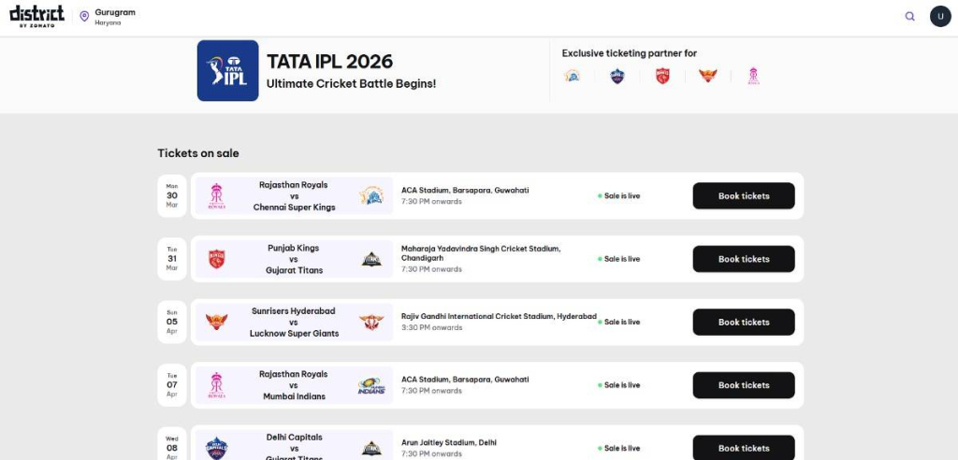Select Rajasthan Royals logo in partner strip

[753, 77]
